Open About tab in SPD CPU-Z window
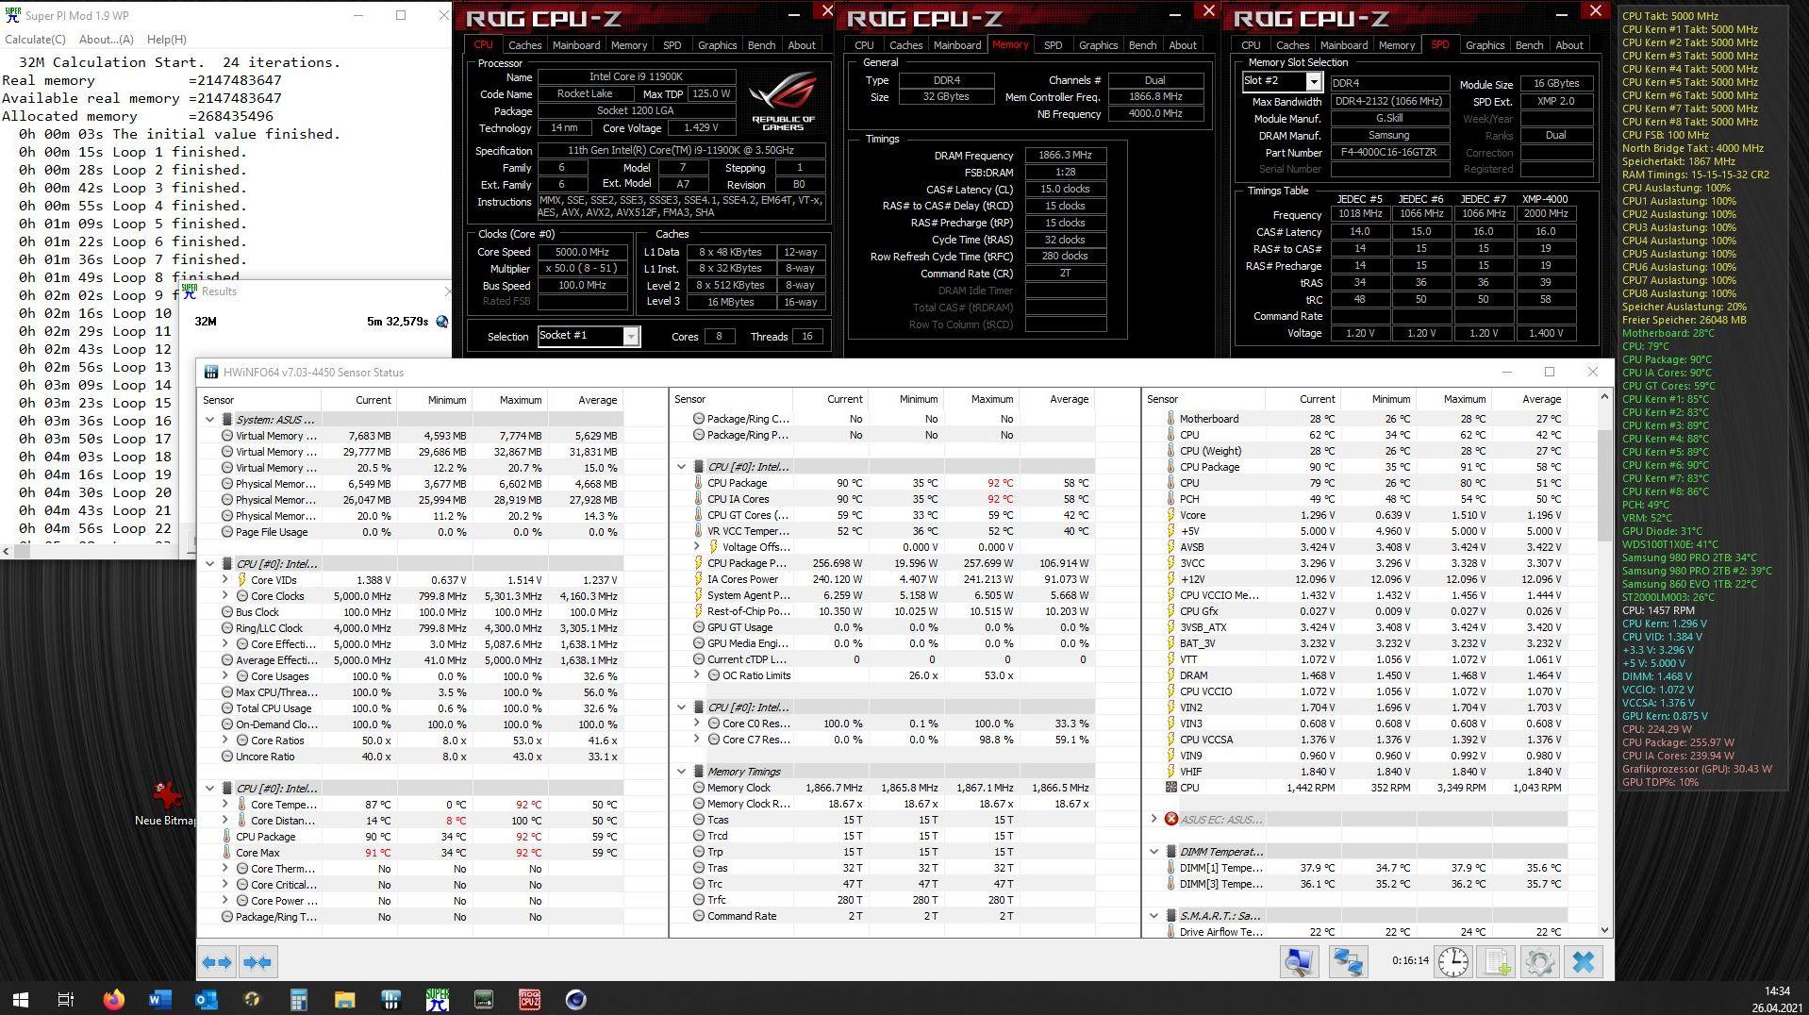Viewport: 1809px width, 1015px height. pos(1569,45)
